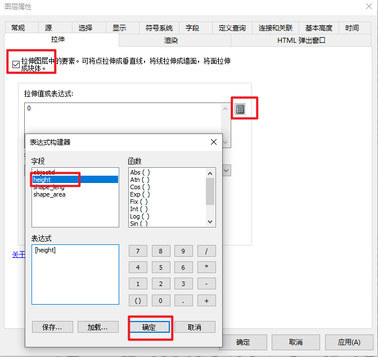
Task: Pick the Abs ( ) function
Action: (140, 172)
